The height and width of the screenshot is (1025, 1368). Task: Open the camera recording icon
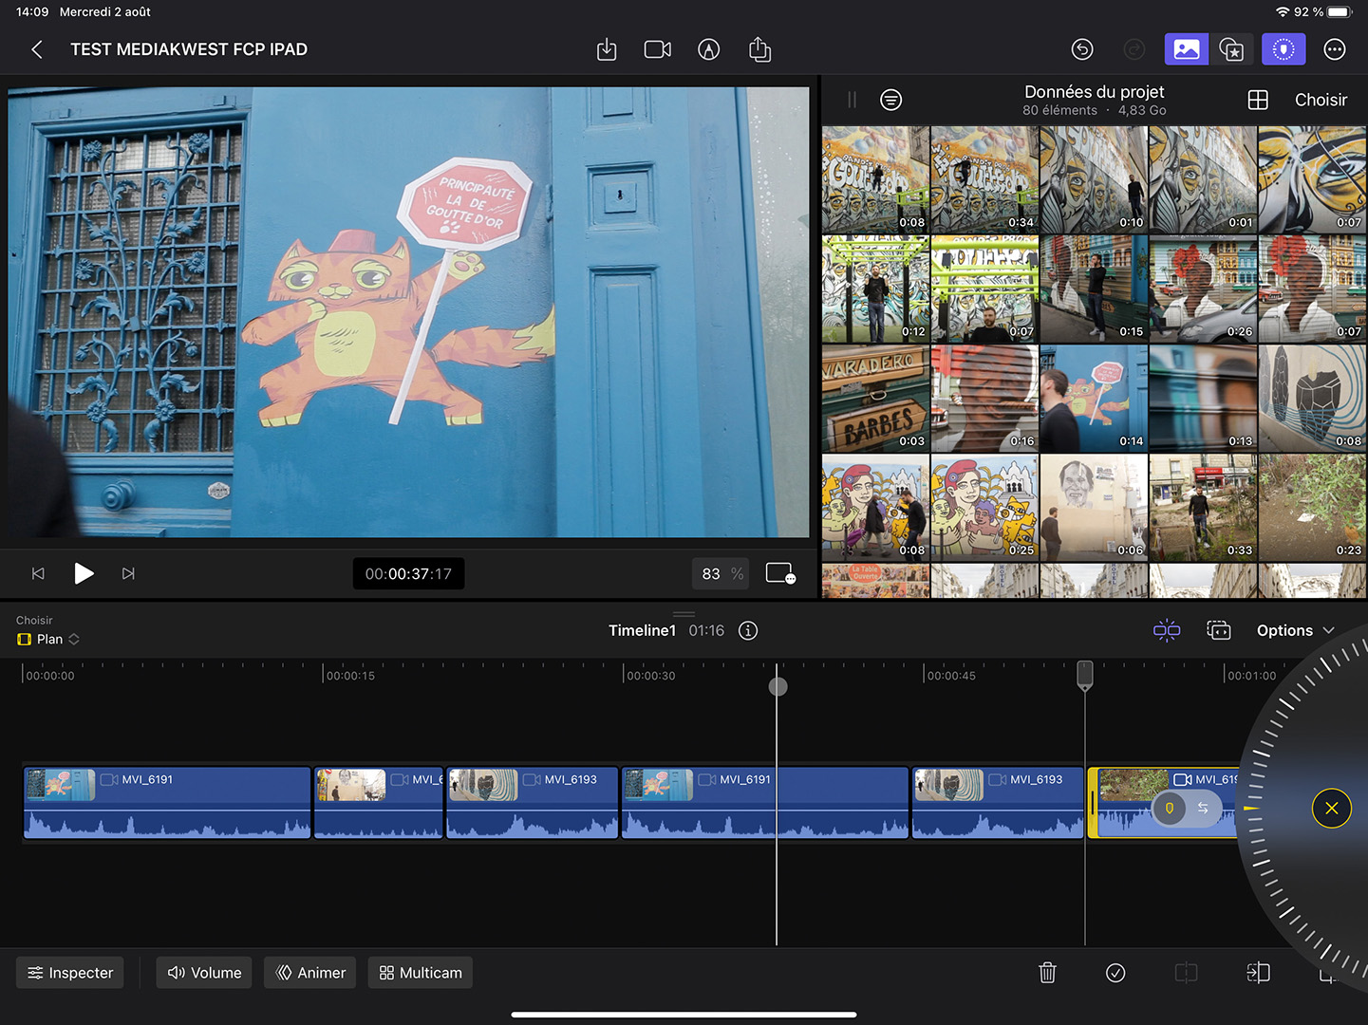tap(657, 49)
